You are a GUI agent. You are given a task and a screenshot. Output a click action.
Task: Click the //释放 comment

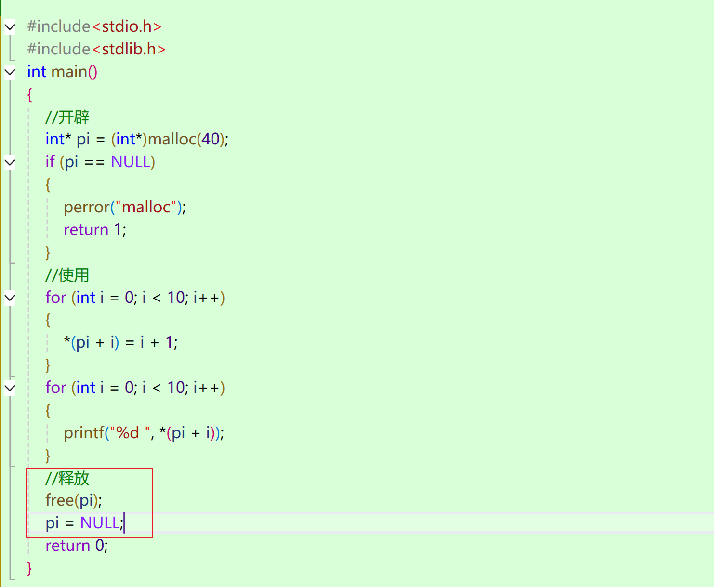pyautogui.click(x=67, y=478)
